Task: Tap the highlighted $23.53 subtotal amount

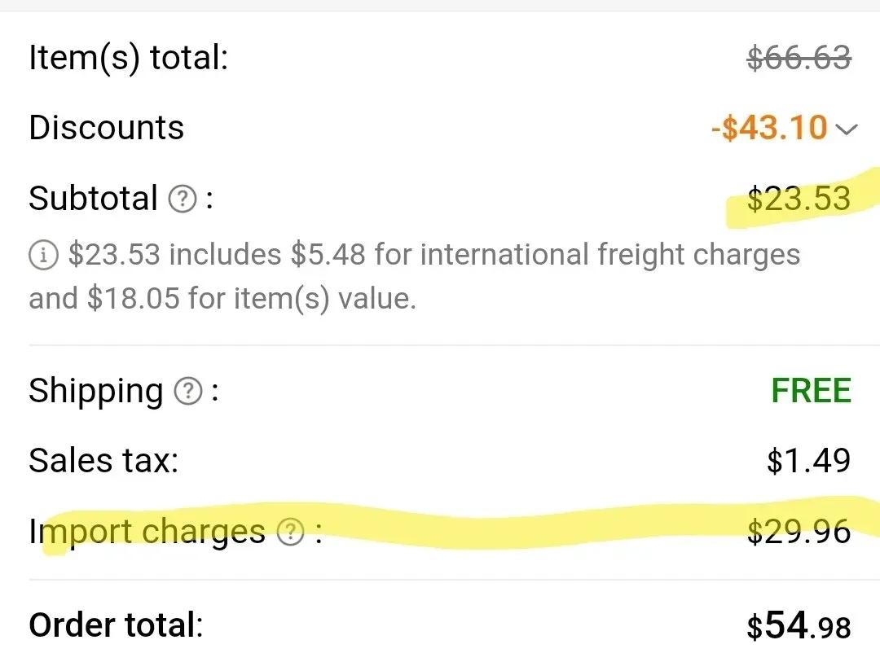Action: tap(799, 199)
